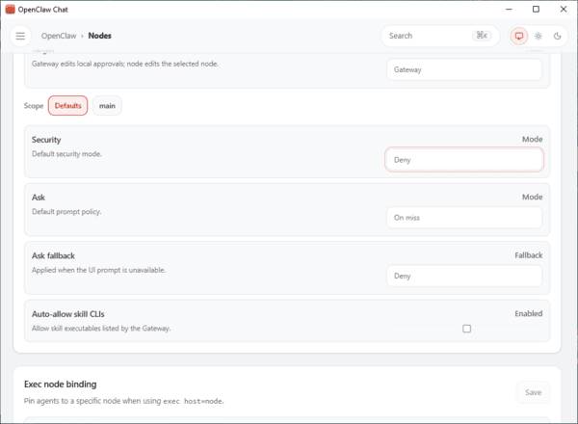The width and height of the screenshot is (578, 424).
Task: Click the OpenClaw Chat app icon in title bar
Action: (10, 9)
